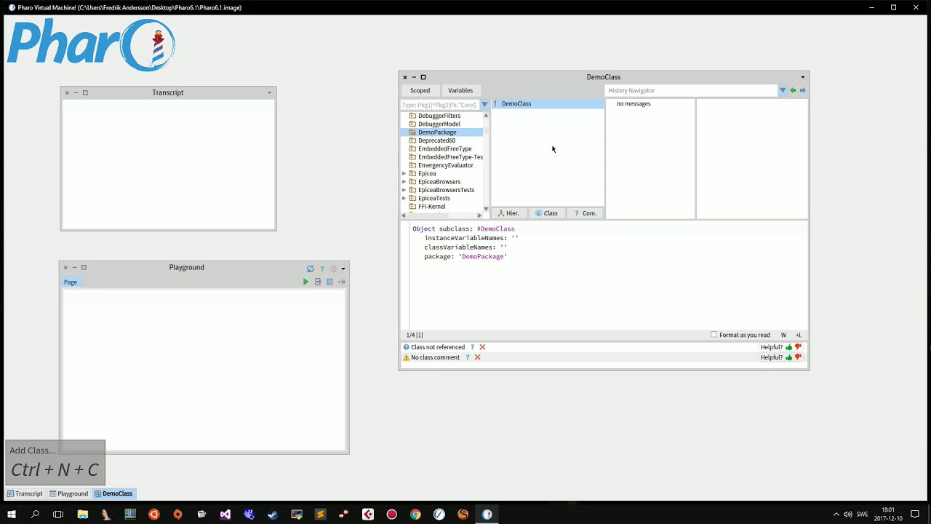This screenshot has width=931, height=524.
Task: Dismiss the Class not referenced critique
Action: click(482, 347)
